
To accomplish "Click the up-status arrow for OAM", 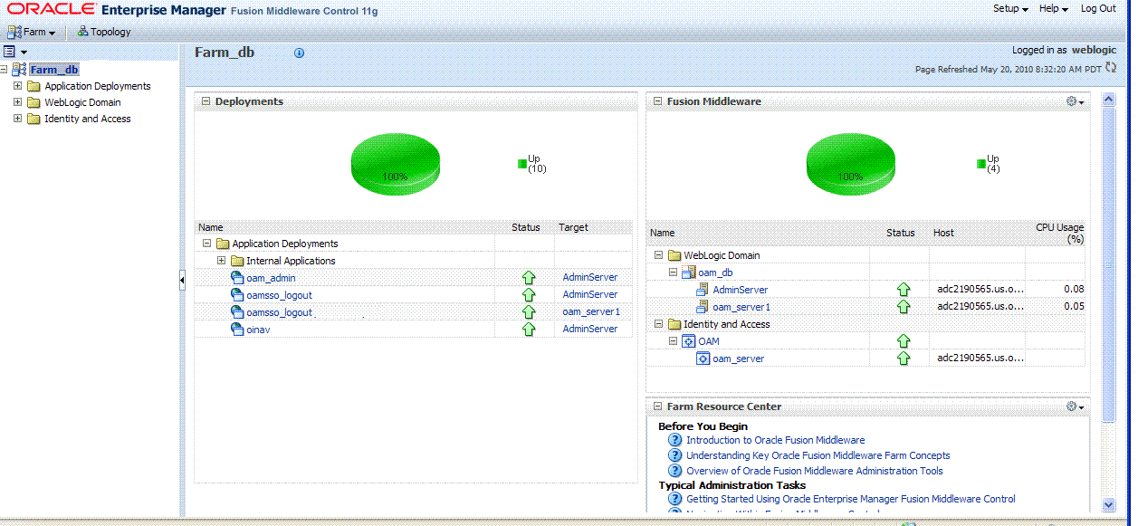I will point(903,341).
